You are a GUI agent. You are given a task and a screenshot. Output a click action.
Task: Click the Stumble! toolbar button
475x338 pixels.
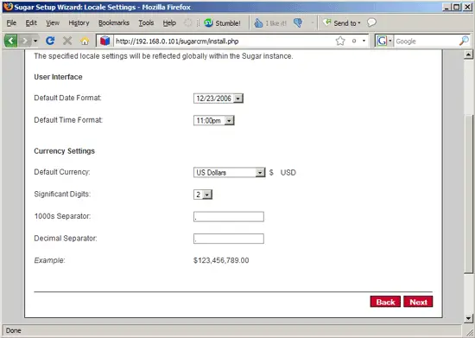[222, 23]
